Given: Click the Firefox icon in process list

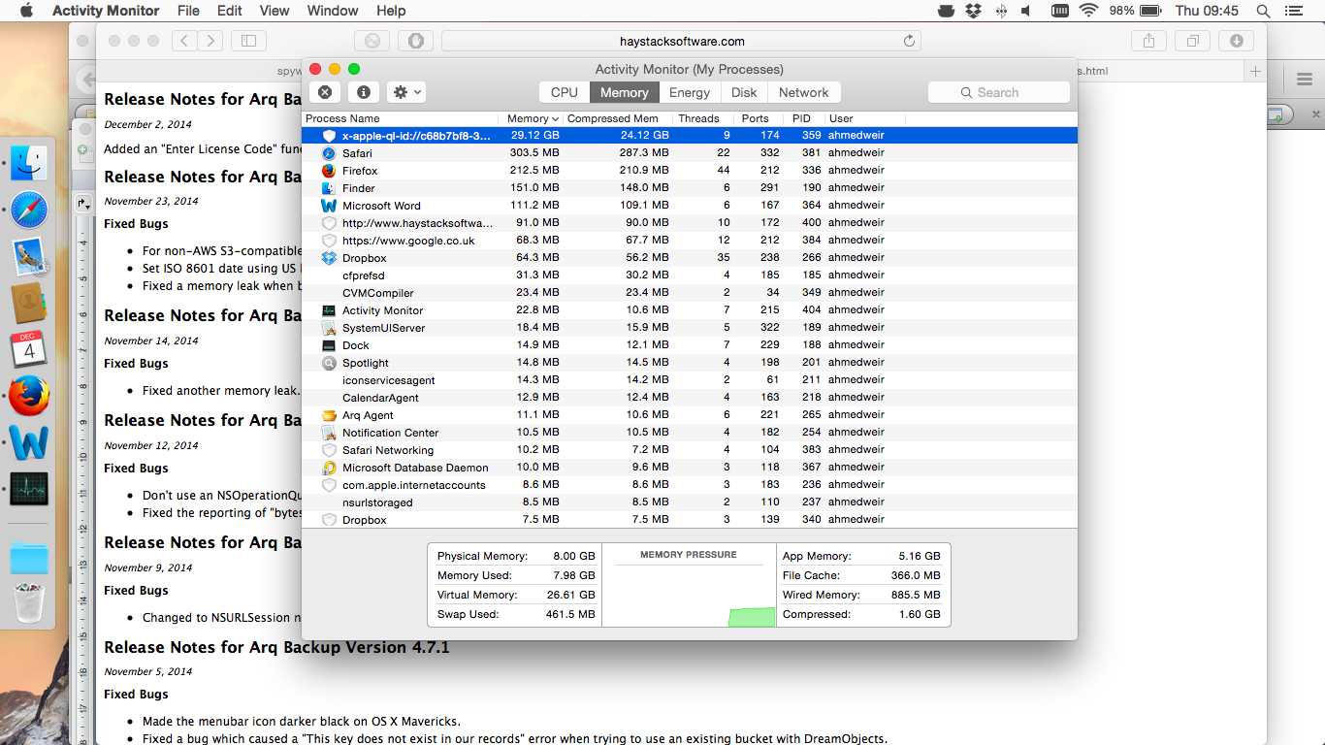Looking at the screenshot, I should [x=329, y=171].
